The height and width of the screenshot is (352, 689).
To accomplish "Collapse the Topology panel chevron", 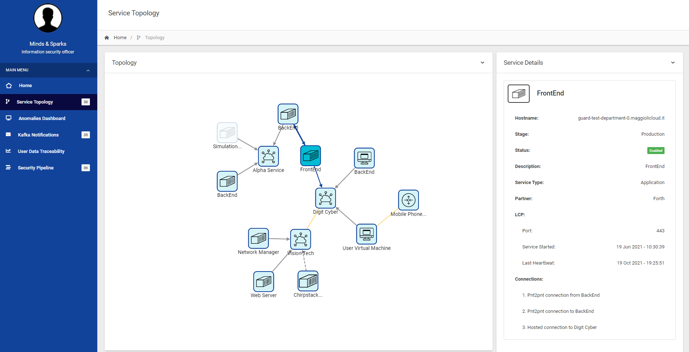I will tap(482, 63).
